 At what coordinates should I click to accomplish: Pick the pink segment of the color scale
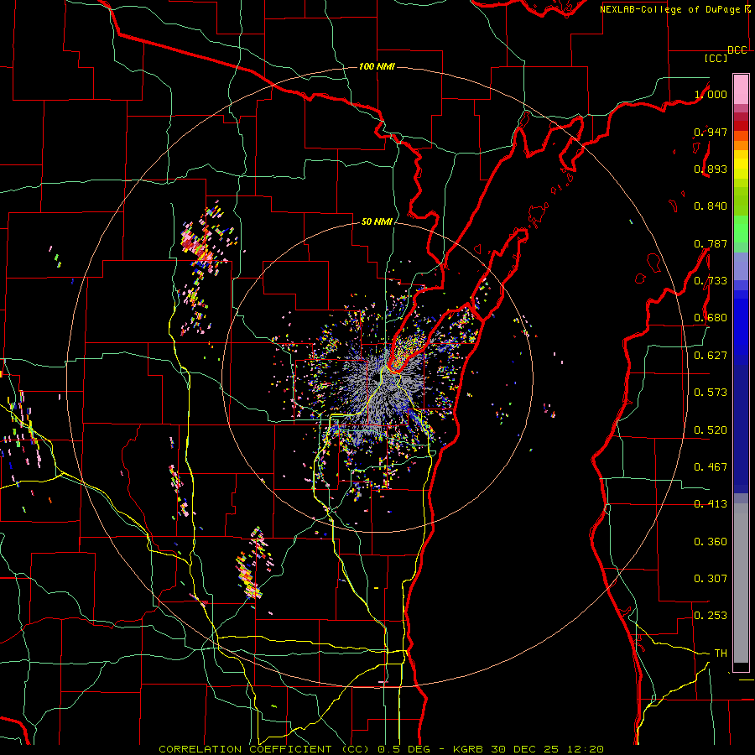pos(741,89)
